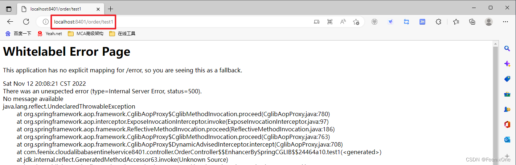The height and width of the screenshot is (165, 516).
Task: Open the sidebar Search magnifier icon
Action: click(507, 48)
